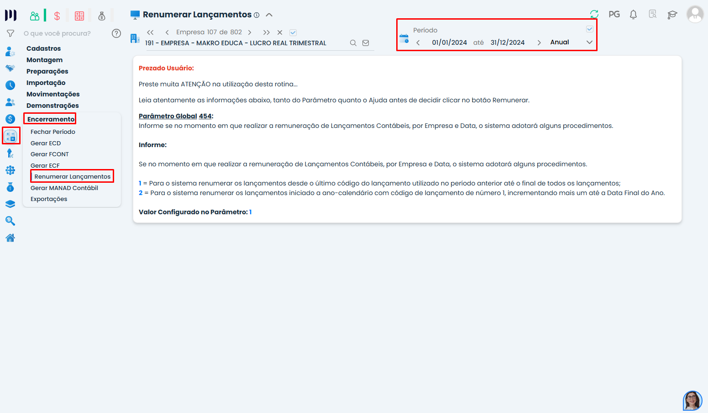Open the help question mark icon
Image resolution: width=708 pixels, height=413 pixels.
click(x=116, y=33)
